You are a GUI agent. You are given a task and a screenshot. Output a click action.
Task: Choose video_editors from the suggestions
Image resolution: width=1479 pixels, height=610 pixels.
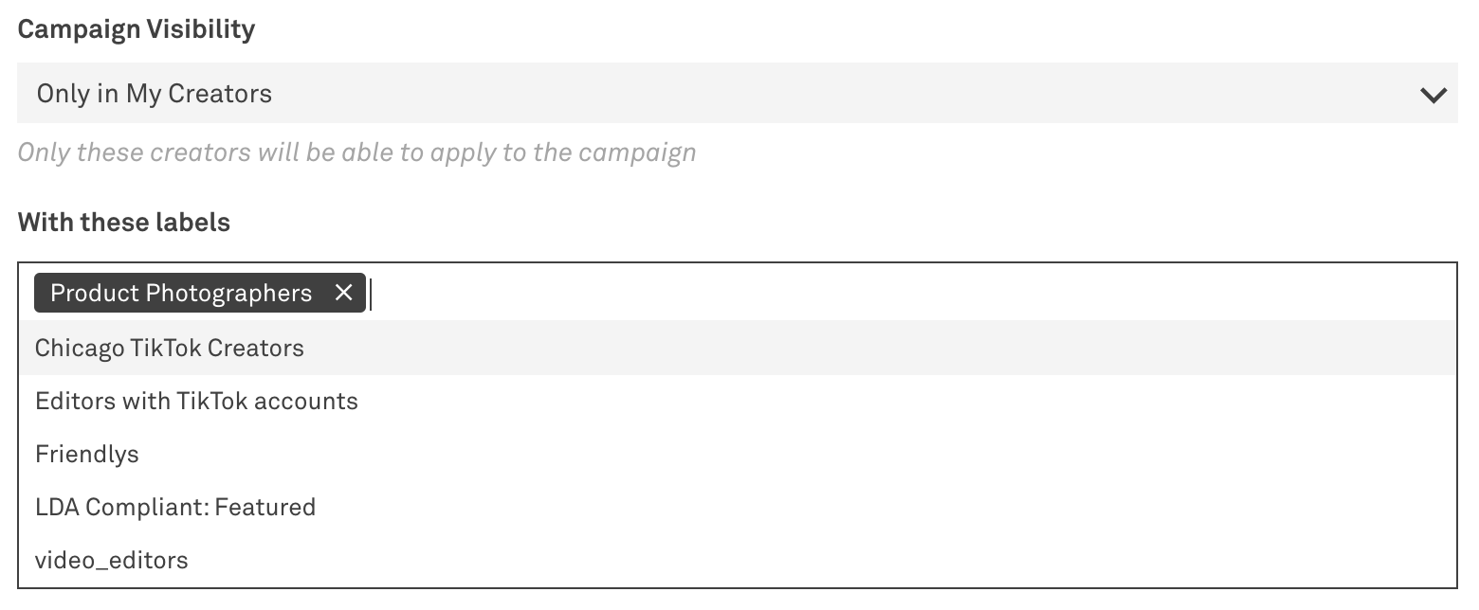pos(112,560)
